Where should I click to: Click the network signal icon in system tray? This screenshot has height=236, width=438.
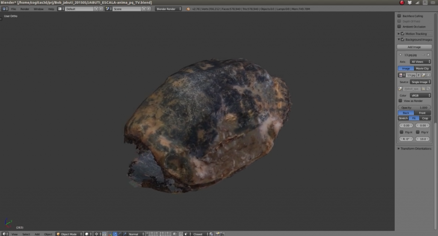tap(417, 3)
